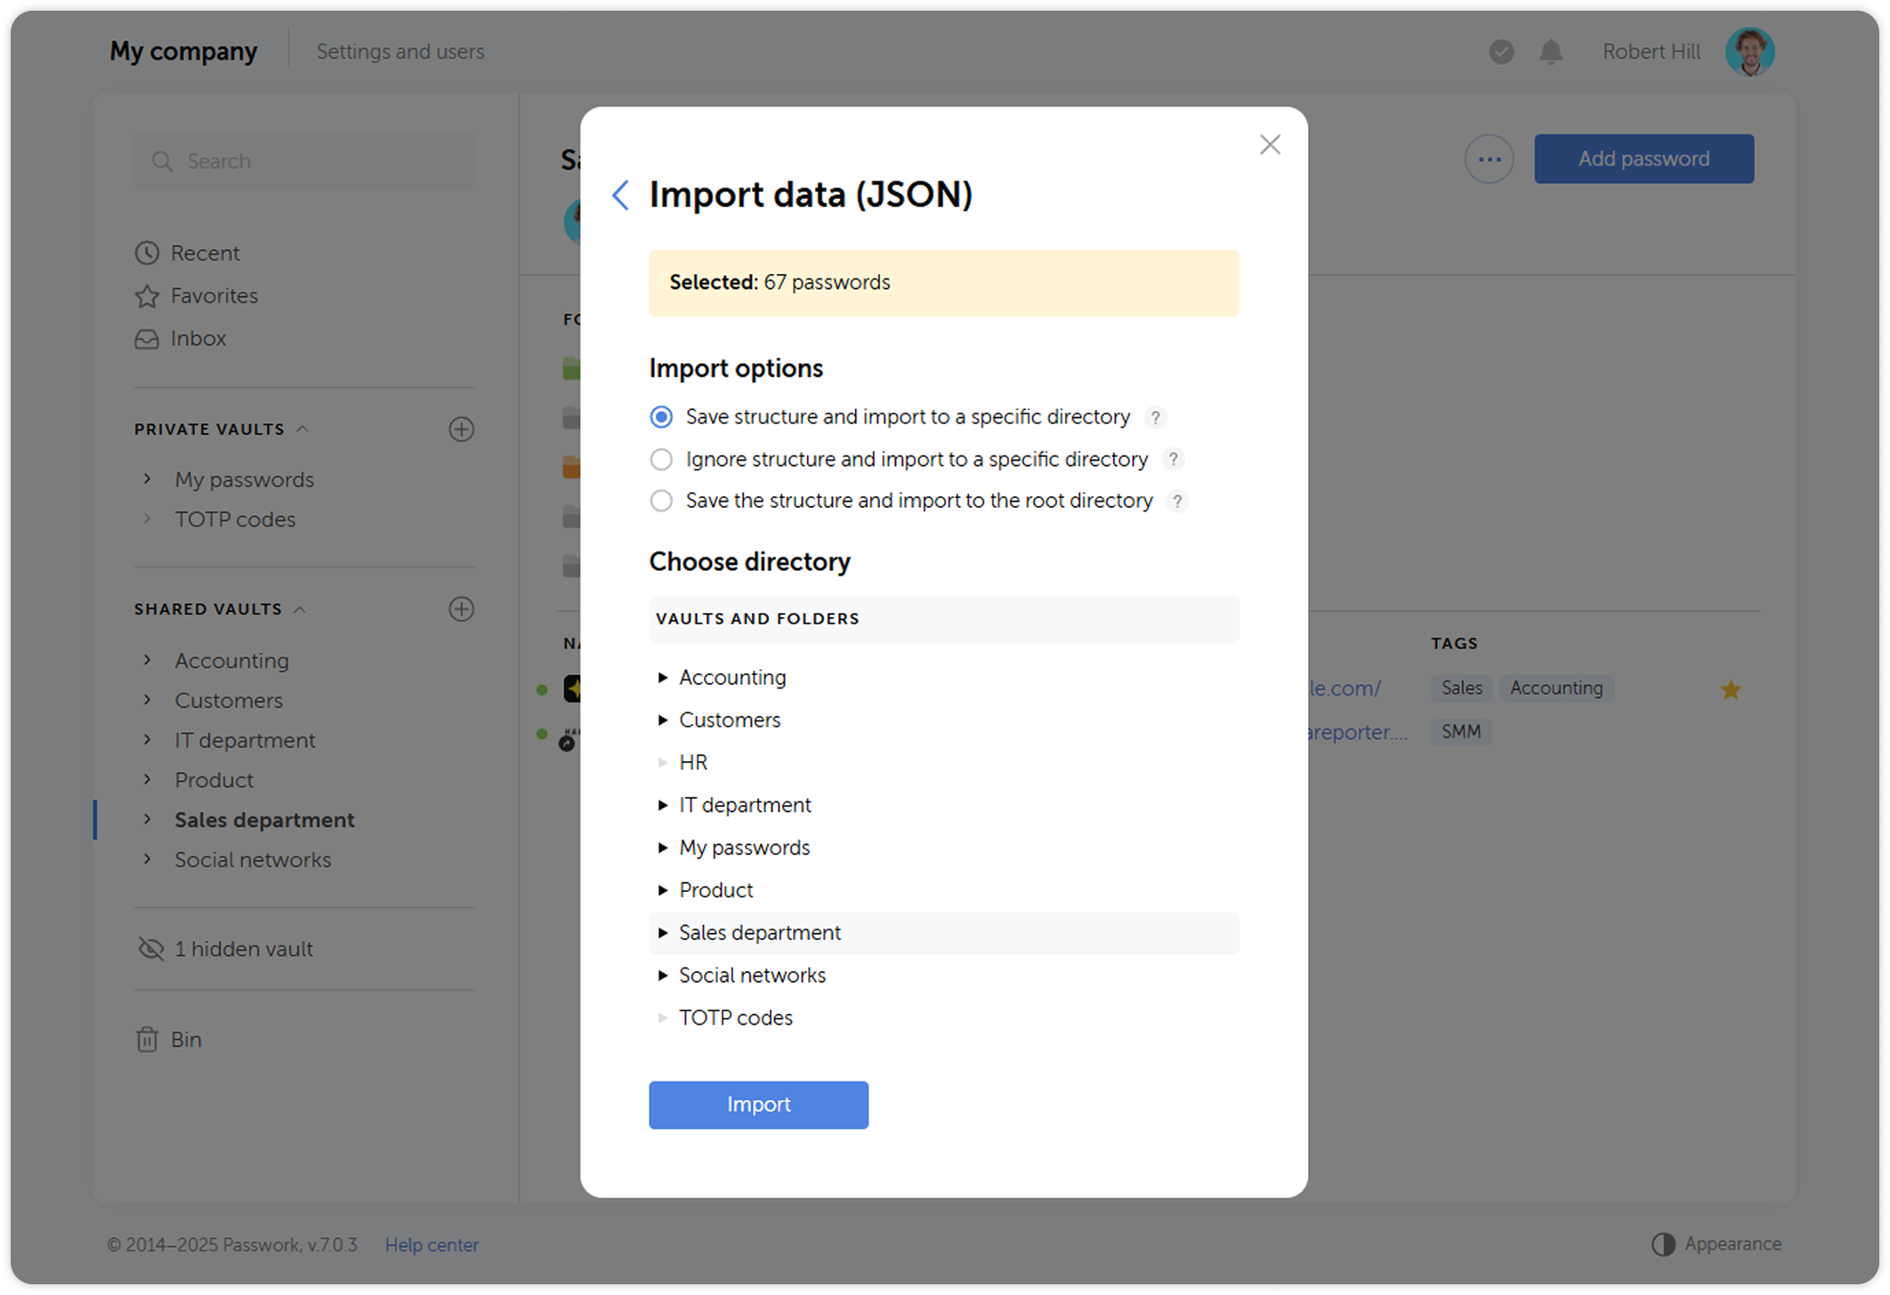
Task: Expand the Accounting folder in the dialog
Action: [x=663, y=677]
